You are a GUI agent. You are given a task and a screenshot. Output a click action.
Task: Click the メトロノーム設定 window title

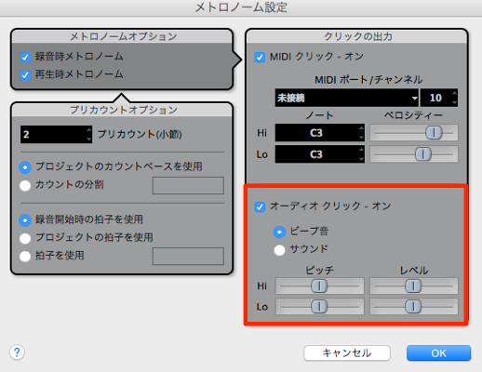point(241,7)
